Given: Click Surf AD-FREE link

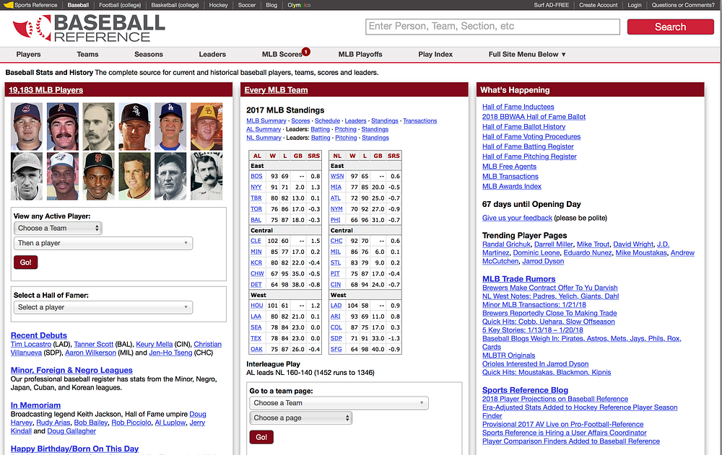Looking at the screenshot, I should (551, 5).
